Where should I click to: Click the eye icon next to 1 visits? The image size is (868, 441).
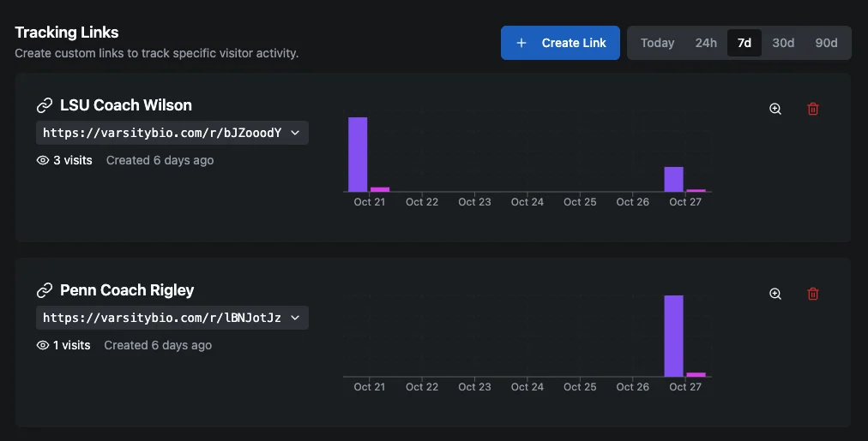[43, 345]
